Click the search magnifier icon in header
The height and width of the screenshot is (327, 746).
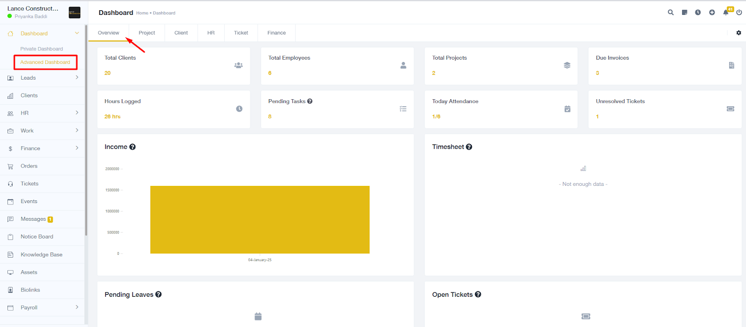pyautogui.click(x=670, y=13)
